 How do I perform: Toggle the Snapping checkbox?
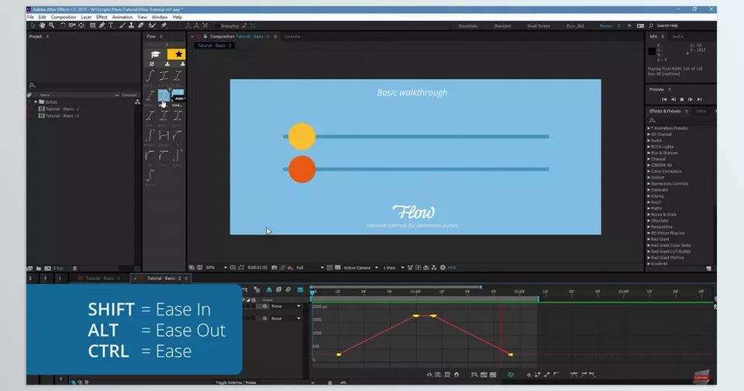[217, 26]
